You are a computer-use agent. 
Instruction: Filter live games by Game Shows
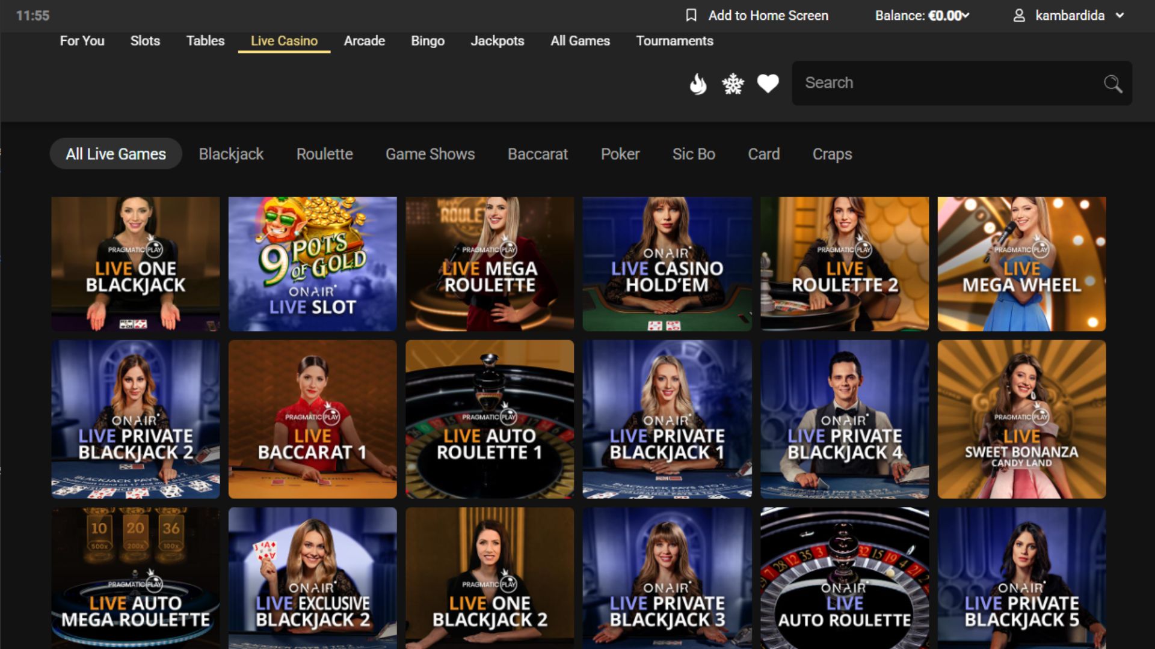(430, 154)
